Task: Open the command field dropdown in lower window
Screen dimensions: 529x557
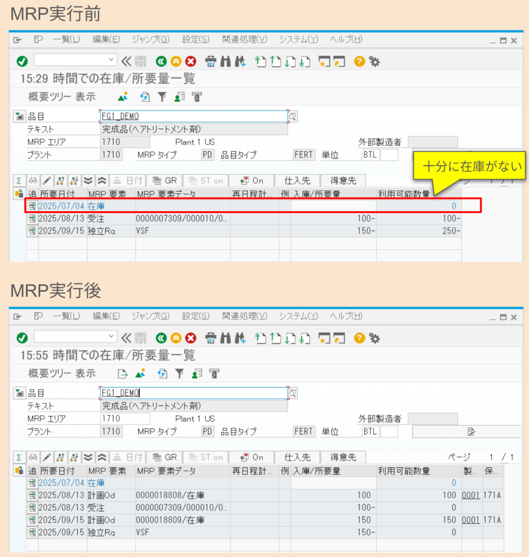Action: [x=111, y=336]
